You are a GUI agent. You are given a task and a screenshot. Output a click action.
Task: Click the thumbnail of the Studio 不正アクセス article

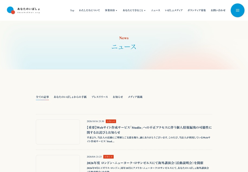point(58,132)
